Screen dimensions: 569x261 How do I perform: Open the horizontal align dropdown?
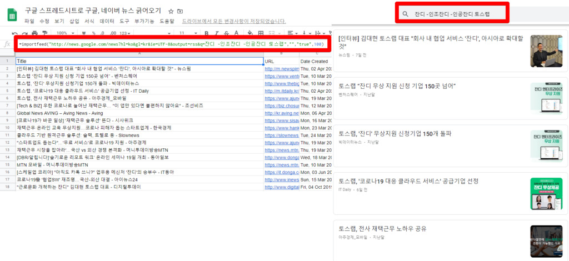(292, 33)
